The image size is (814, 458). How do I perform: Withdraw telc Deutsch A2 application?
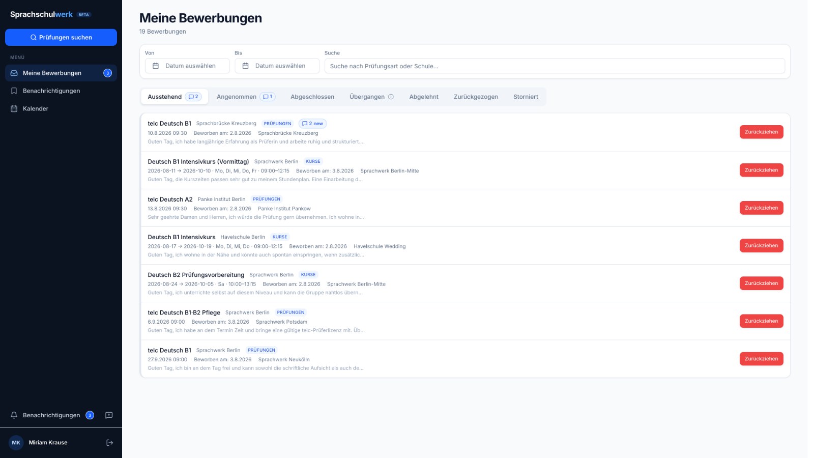tap(761, 208)
